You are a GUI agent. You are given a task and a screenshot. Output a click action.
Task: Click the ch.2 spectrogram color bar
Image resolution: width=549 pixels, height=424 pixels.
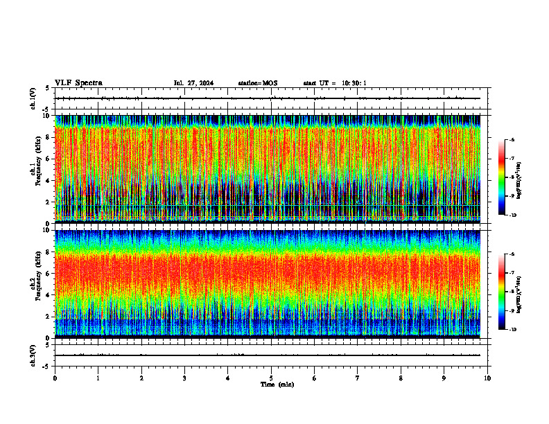(x=501, y=292)
